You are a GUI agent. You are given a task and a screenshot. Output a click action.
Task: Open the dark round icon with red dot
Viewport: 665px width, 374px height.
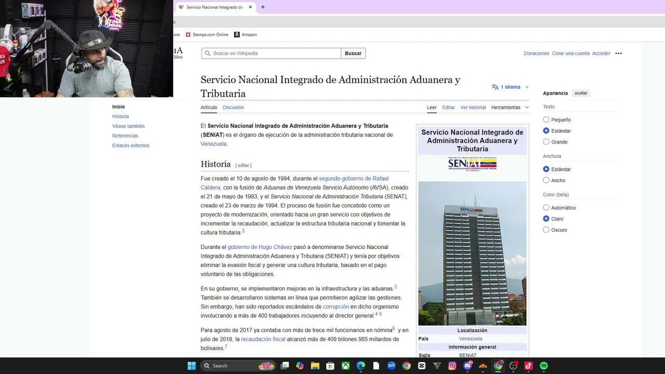click(513, 366)
